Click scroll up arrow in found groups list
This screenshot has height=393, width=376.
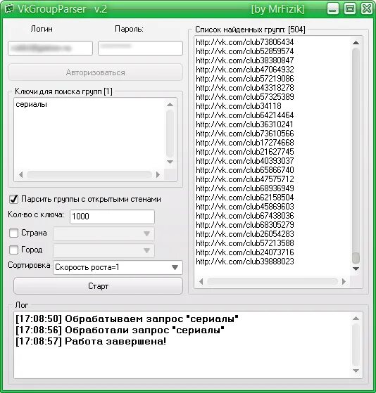tap(356, 43)
